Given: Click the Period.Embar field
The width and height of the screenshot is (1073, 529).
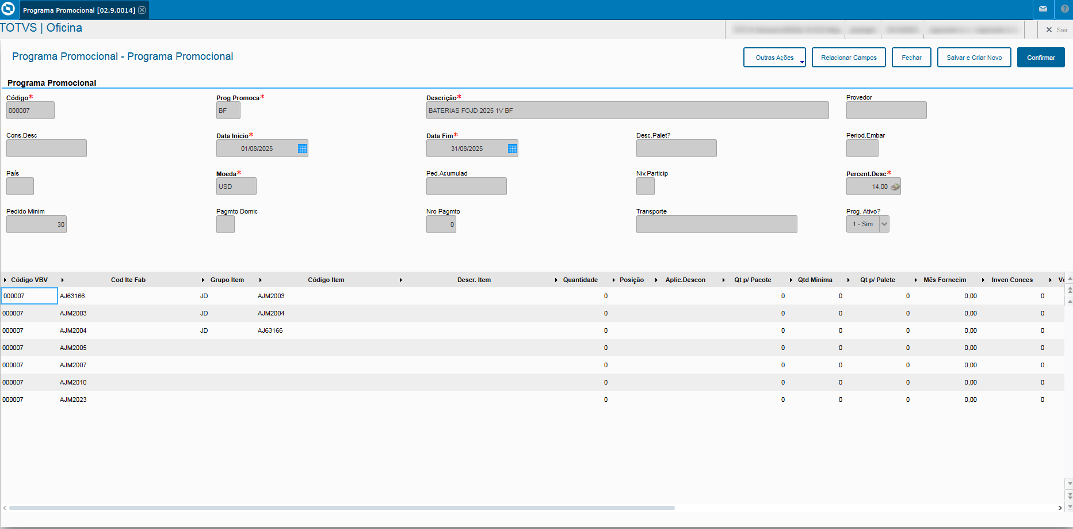Looking at the screenshot, I should click(x=862, y=149).
